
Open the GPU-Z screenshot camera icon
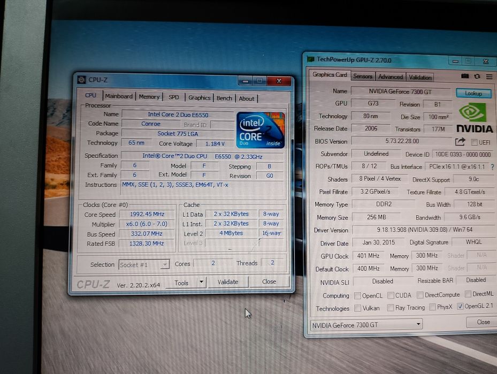click(x=465, y=76)
